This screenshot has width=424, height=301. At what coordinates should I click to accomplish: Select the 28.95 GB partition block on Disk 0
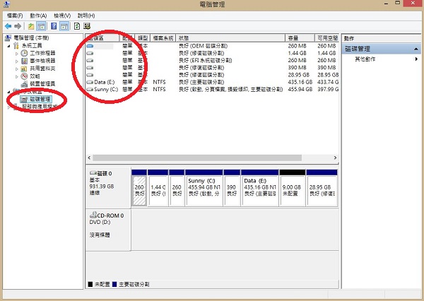pos(322,188)
